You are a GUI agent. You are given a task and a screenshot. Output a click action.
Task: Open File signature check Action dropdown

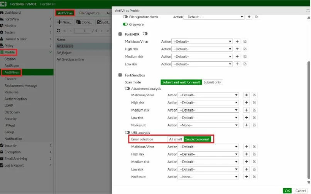(214, 17)
